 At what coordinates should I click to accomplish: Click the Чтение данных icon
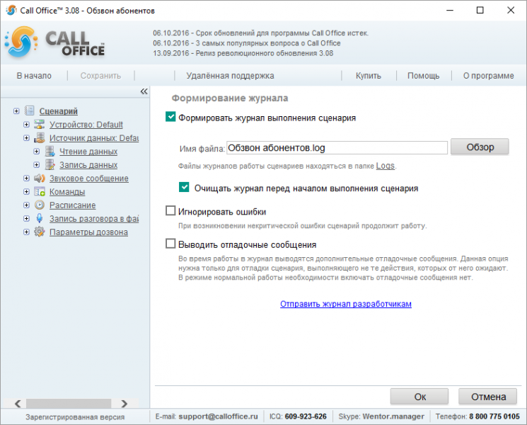coord(50,151)
